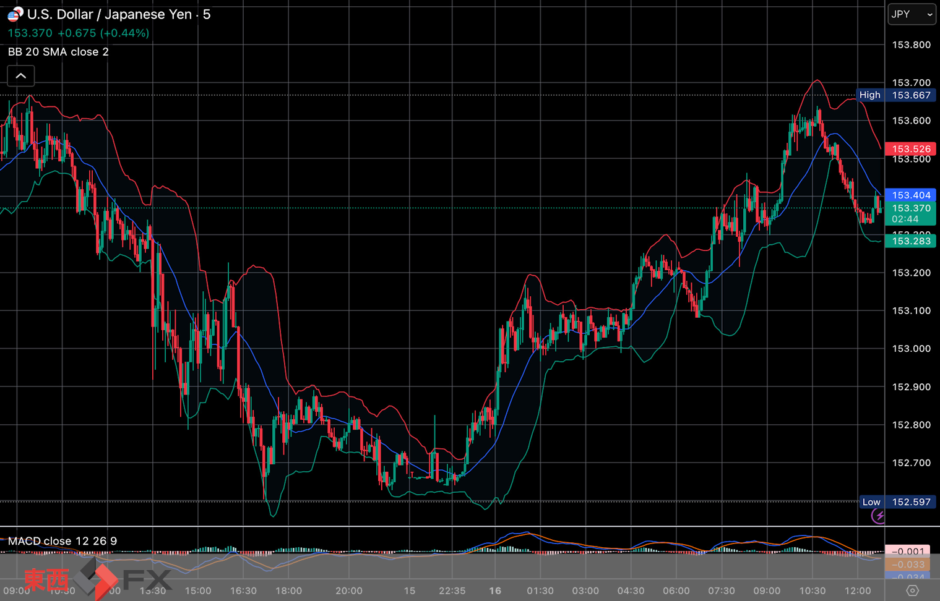Click the US/Japan flag symbol icon
The image size is (940, 601).
point(15,14)
